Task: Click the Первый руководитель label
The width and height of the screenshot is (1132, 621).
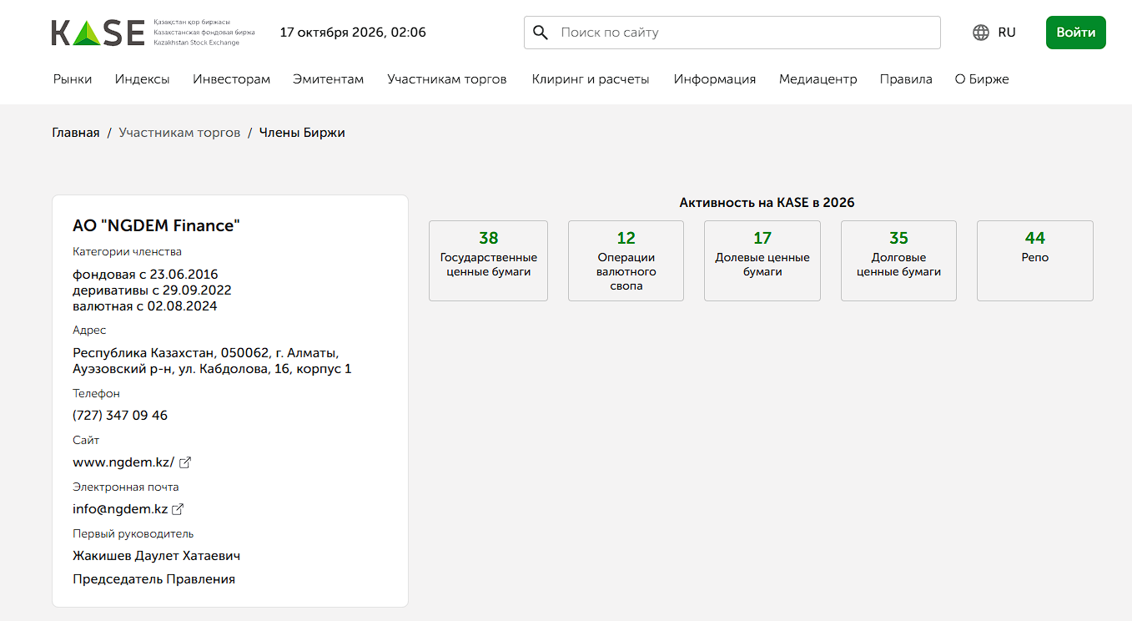Action: coord(133,534)
